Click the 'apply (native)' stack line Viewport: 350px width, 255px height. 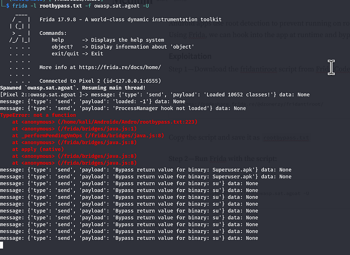[38, 149]
